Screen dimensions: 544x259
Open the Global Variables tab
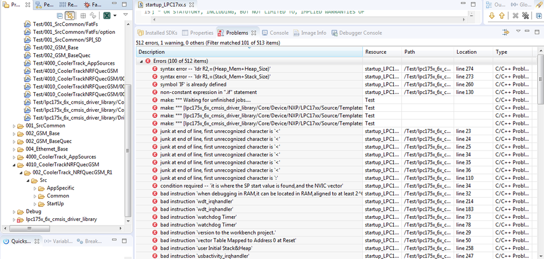click(522, 5)
